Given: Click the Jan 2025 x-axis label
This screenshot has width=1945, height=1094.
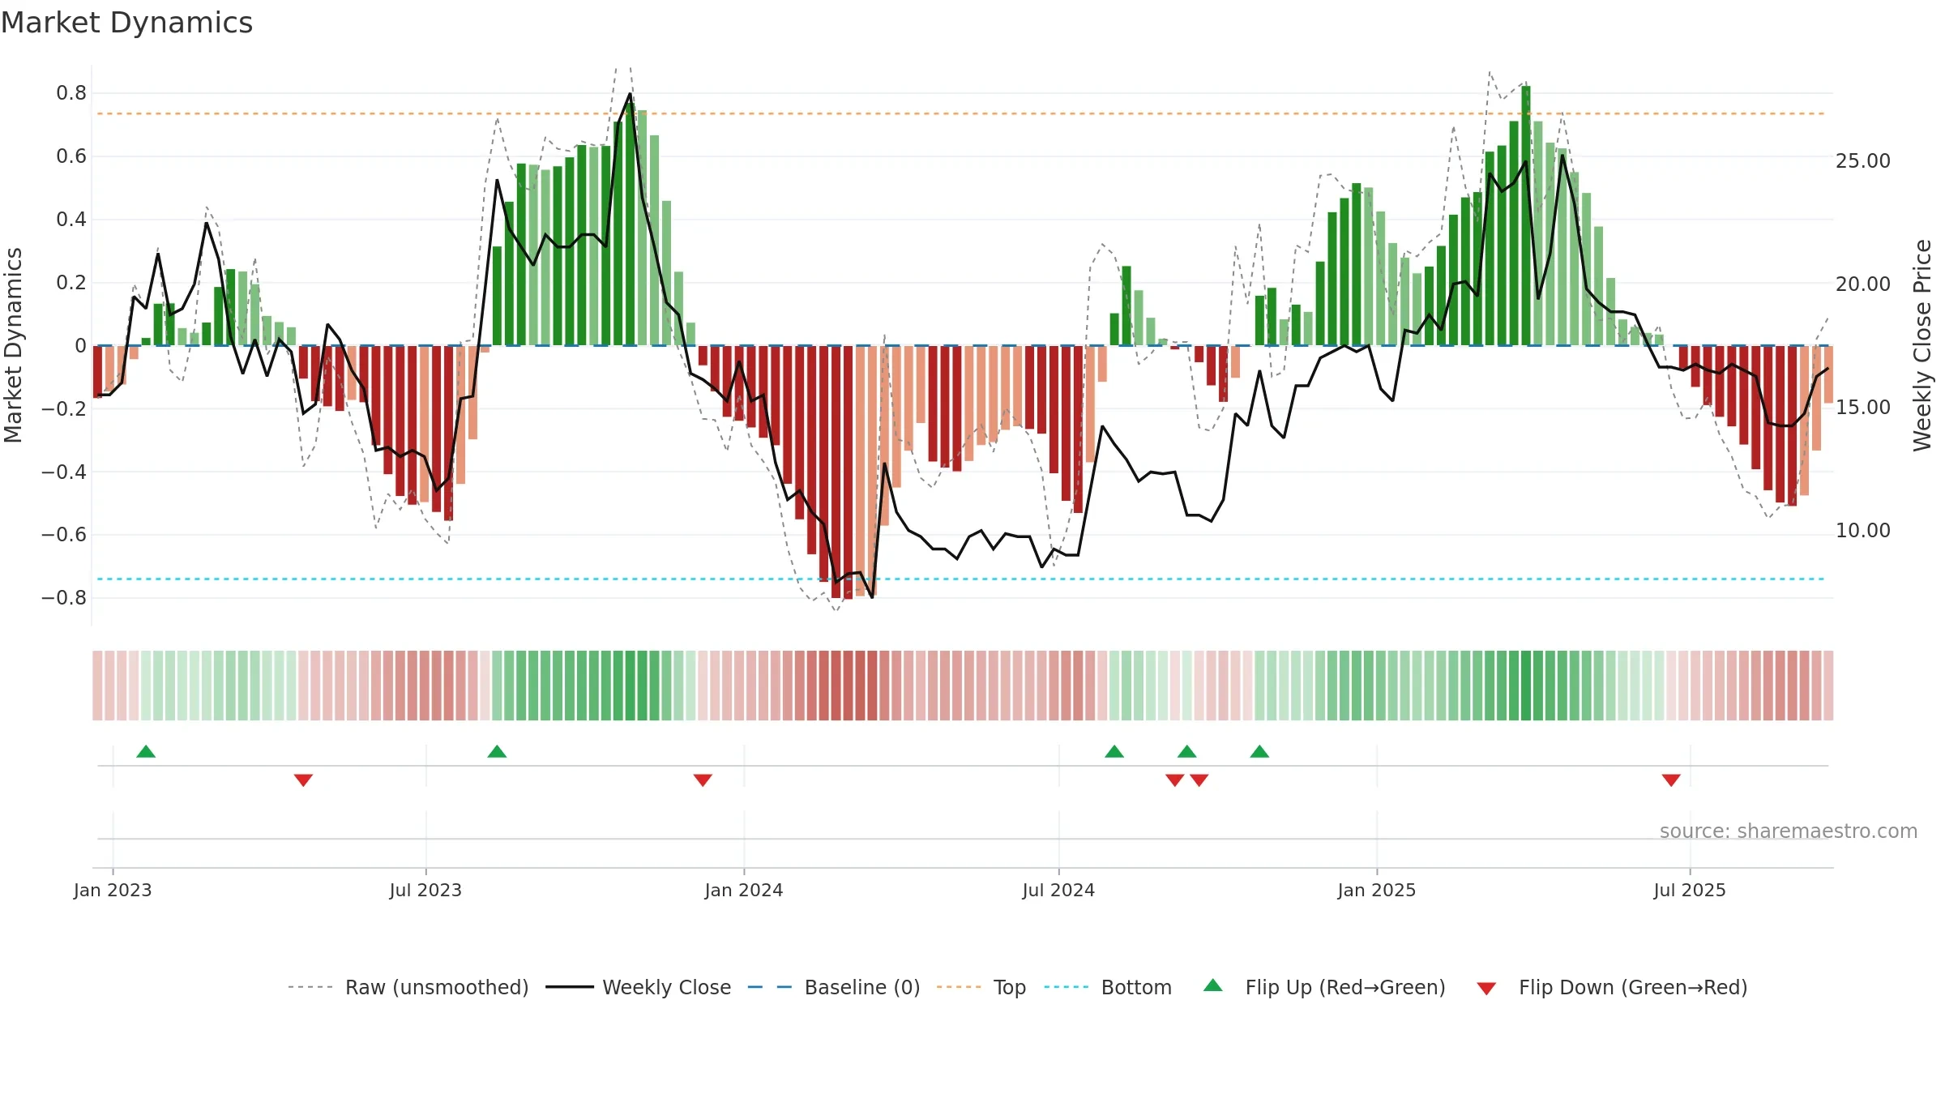Looking at the screenshot, I should point(1377,890).
